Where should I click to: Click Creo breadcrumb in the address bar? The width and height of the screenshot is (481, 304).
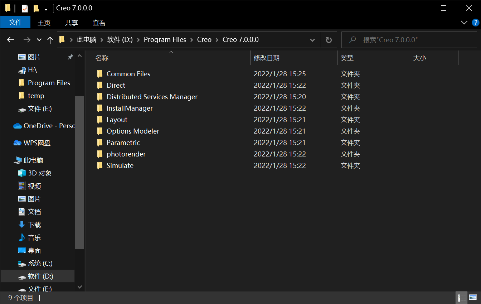[x=204, y=40]
